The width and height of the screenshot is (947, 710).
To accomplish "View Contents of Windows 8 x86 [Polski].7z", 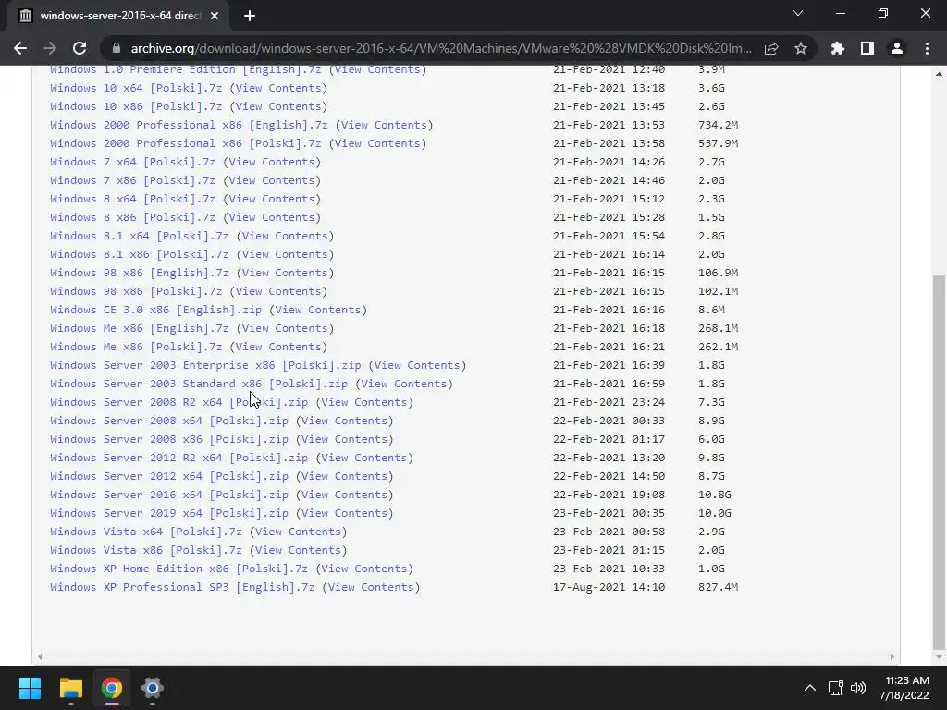I will click(272, 217).
